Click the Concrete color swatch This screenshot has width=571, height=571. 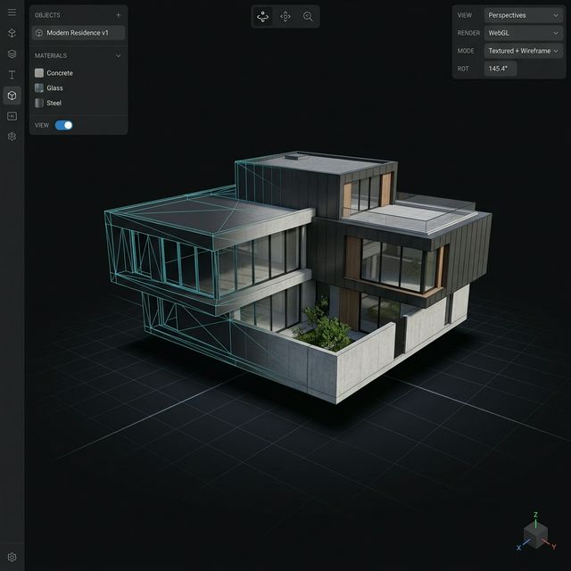(39, 73)
